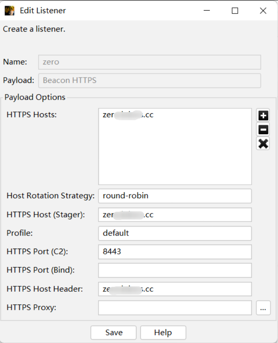The image size is (278, 343).
Task: Click the HTTPS Port (C2) field showing 8443
Action: (175, 252)
